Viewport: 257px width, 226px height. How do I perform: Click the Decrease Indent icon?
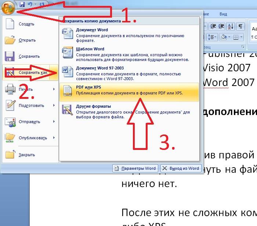(x=213, y=26)
